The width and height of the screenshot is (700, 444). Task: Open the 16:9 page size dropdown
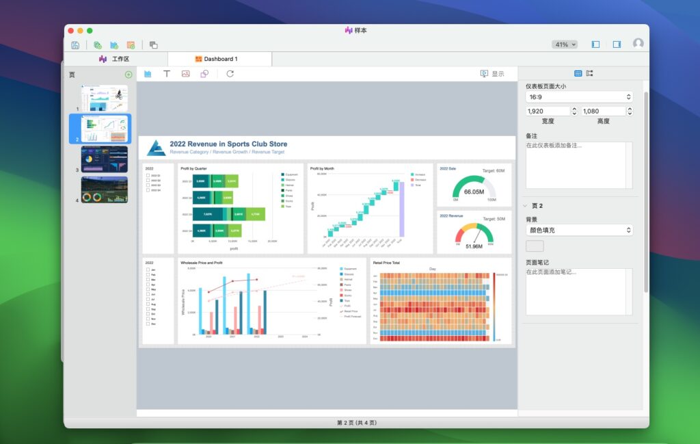coord(578,96)
